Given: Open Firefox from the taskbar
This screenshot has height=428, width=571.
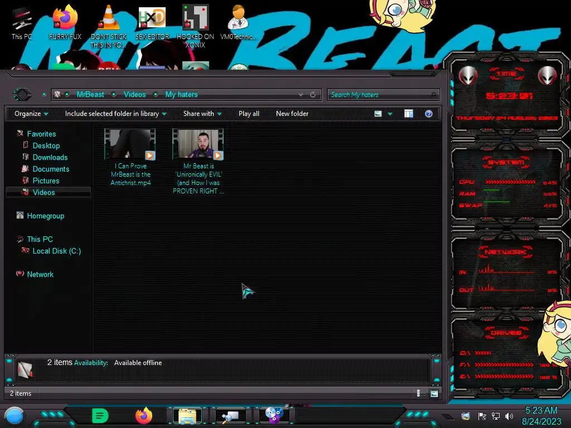Looking at the screenshot, I should 143,416.
